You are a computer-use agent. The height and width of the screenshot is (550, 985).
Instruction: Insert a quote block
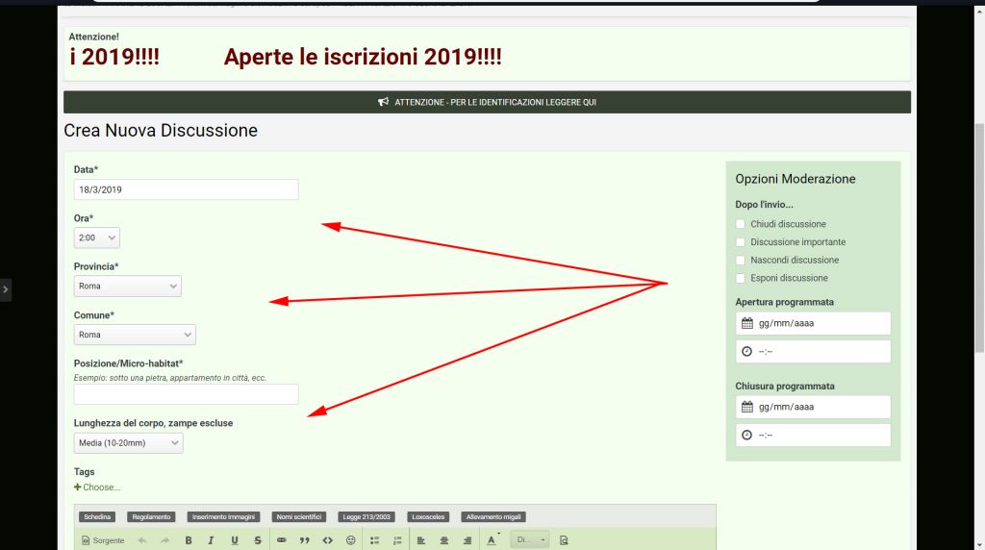305,540
